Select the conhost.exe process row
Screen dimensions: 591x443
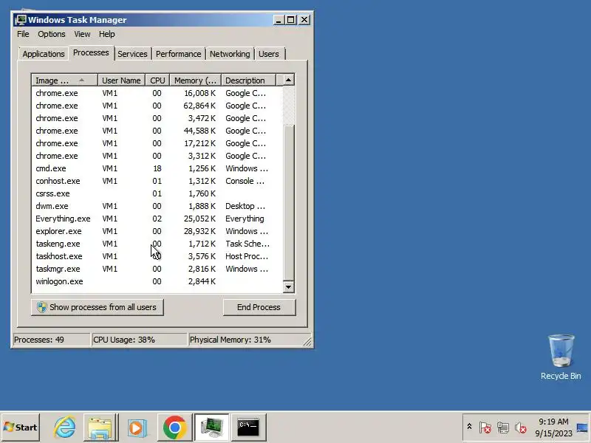point(157,181)
